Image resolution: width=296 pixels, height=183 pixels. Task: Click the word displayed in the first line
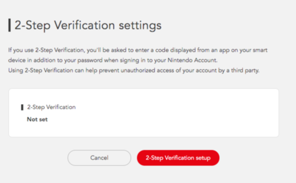tap(183, 50)
